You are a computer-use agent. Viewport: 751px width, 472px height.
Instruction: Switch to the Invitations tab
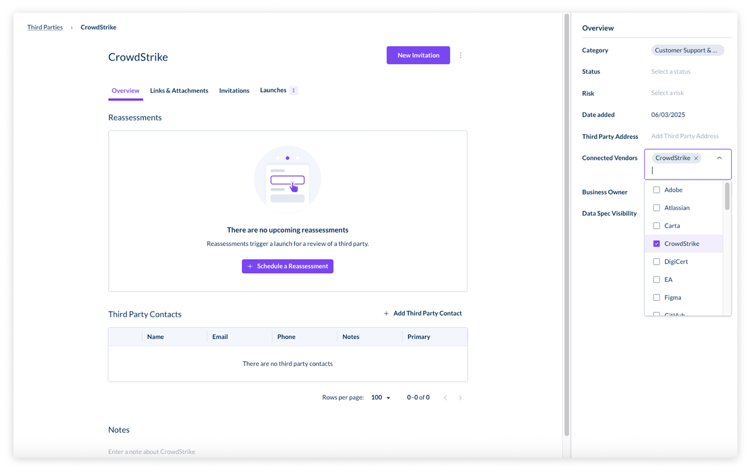click(x=234, y=91)
